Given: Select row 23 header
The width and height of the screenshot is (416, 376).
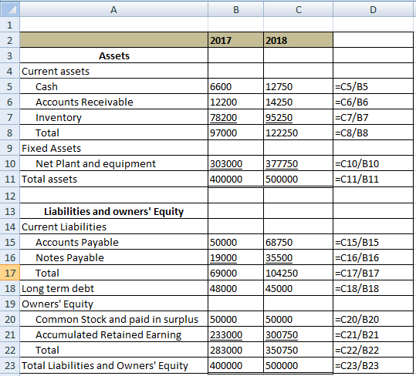Looking at the screenshot, I should tap(10, 365).
